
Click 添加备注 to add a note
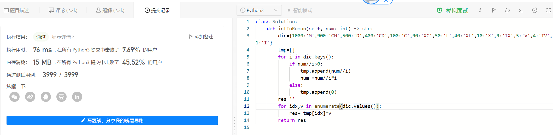[x=201, y=37]
